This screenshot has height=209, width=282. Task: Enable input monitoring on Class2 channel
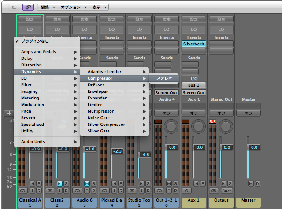(60, 191)
